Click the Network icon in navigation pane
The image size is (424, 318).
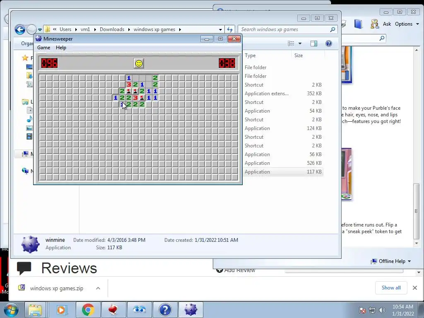[x=25, y=171]
